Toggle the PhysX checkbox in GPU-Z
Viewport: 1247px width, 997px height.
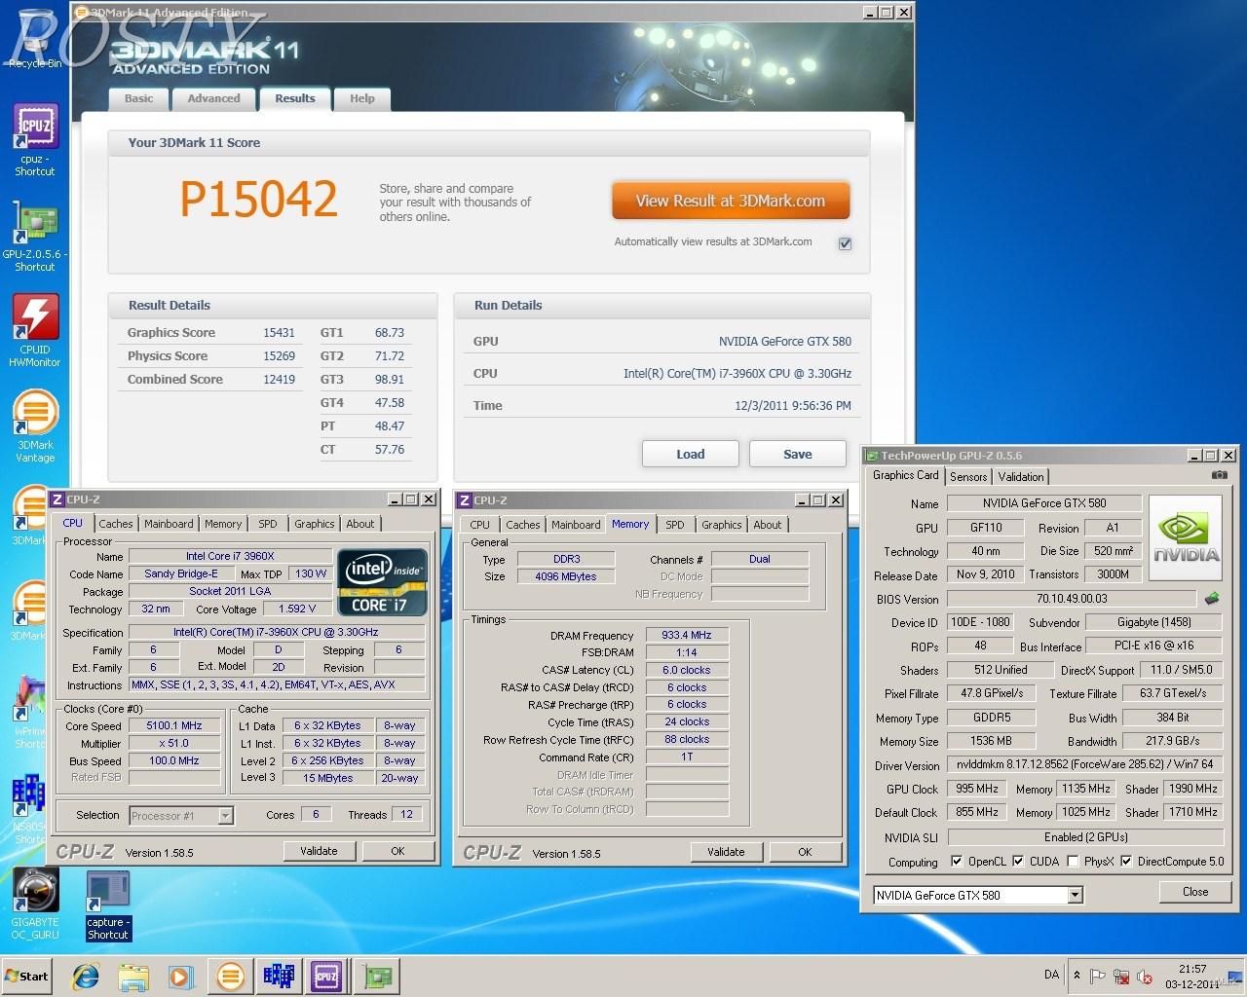(x=1073, y=862)
